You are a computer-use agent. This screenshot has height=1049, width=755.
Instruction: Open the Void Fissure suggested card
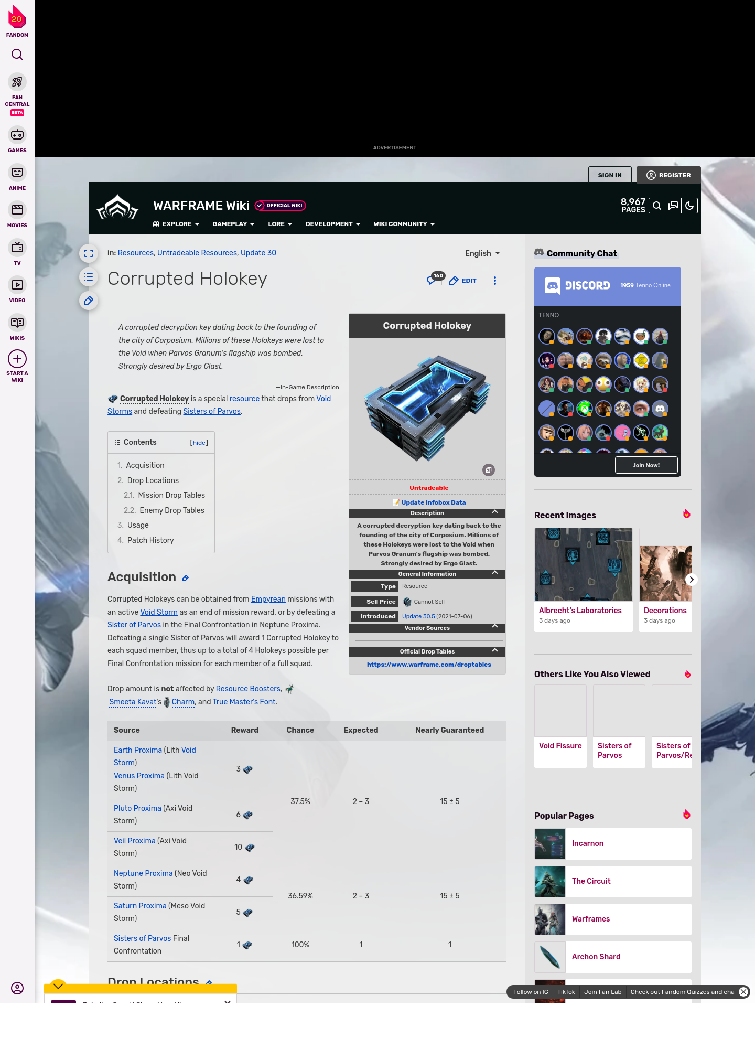560,726
